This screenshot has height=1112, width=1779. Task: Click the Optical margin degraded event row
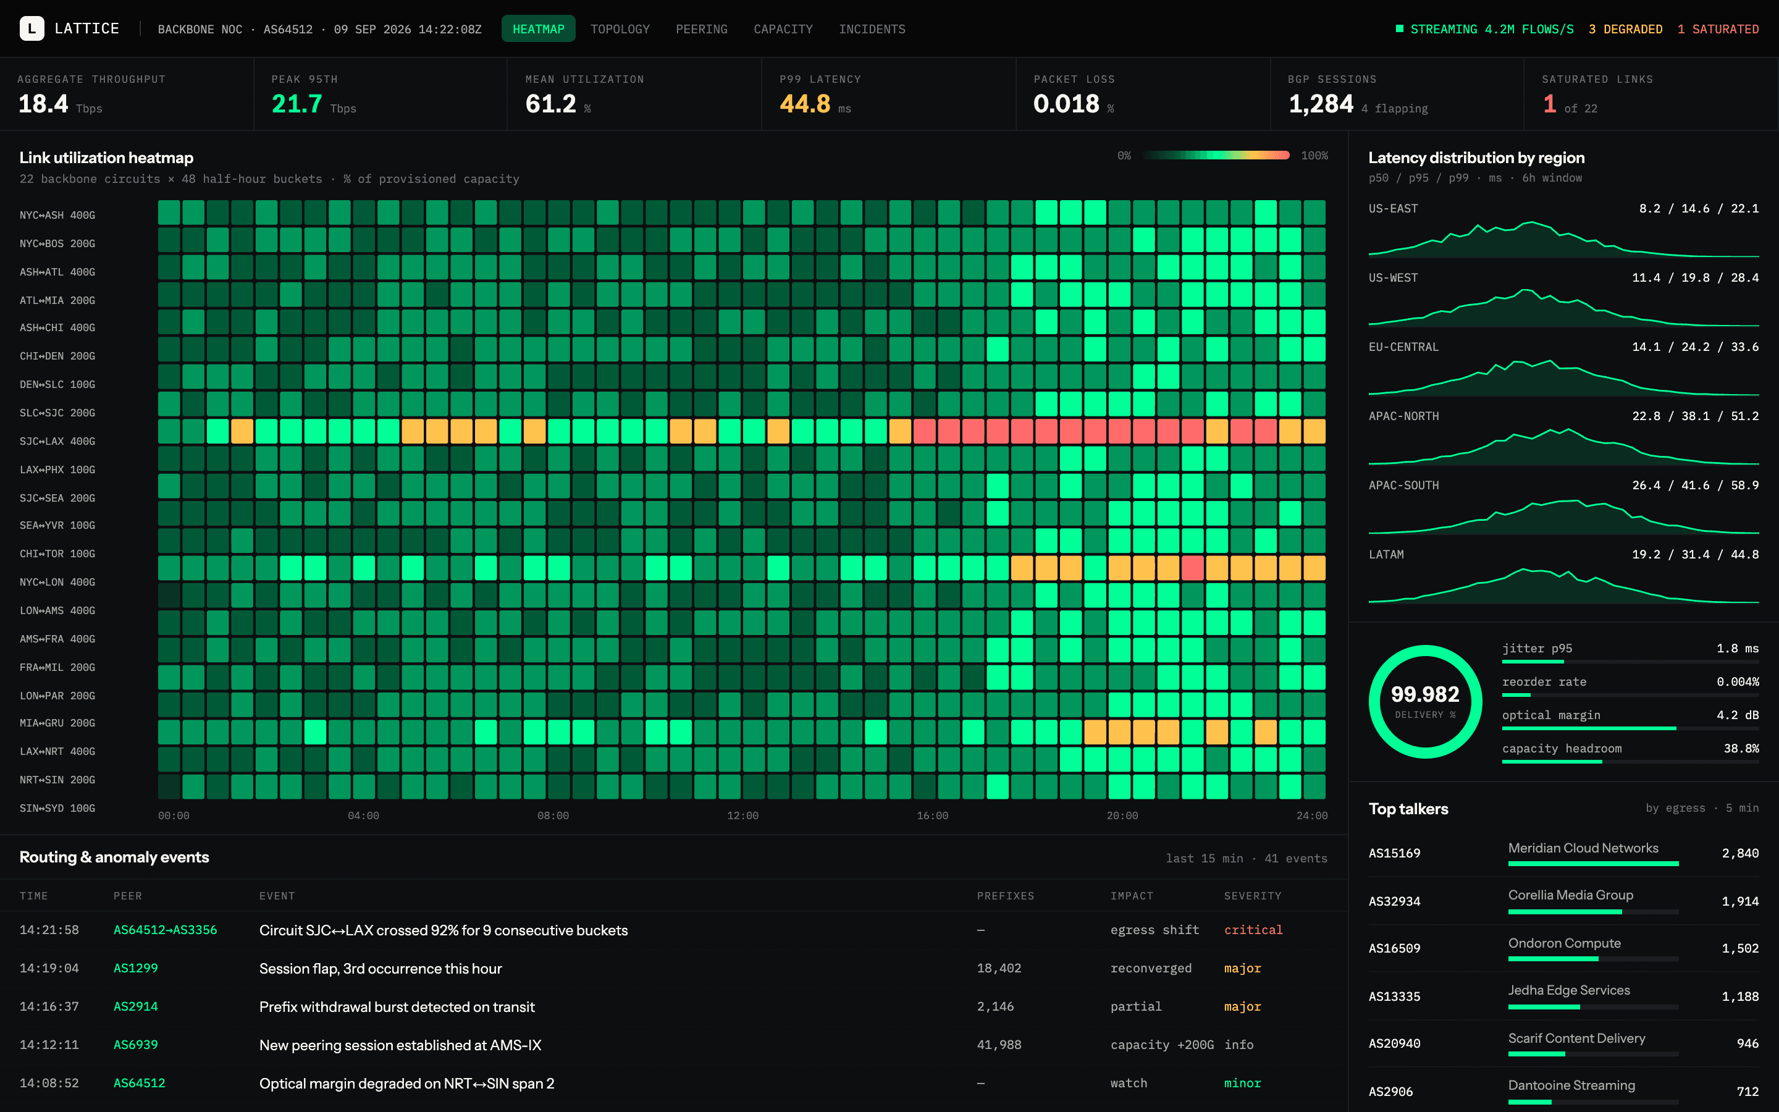click(673, 1082)
